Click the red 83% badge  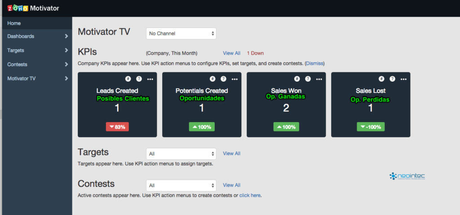(x=117, y=127)
